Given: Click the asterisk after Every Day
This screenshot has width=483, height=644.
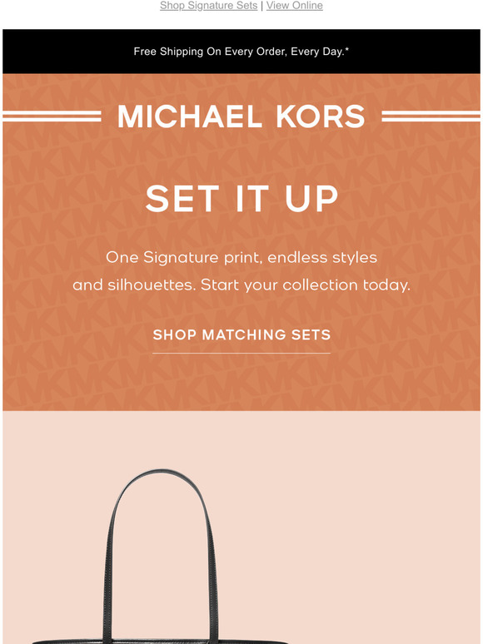Looking at the screenshot, I should tap(347, 49).
